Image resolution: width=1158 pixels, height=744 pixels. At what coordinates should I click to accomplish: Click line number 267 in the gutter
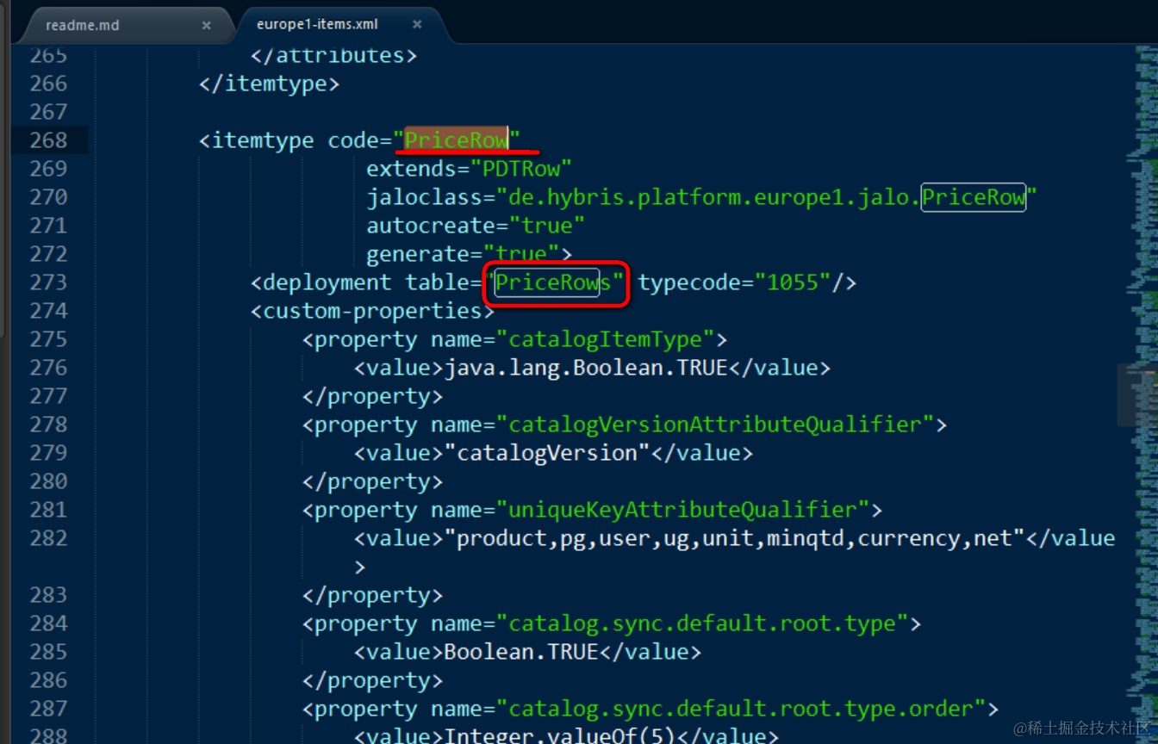(48, 112)
